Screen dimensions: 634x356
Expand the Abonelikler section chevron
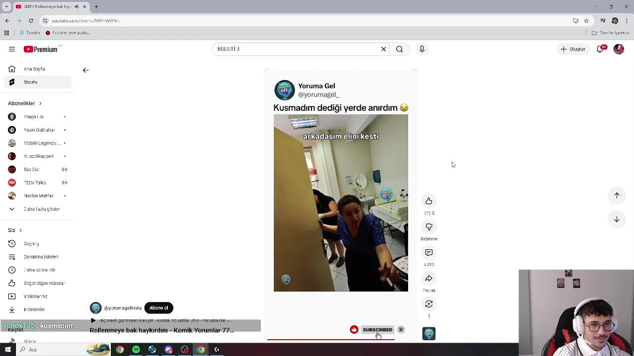click(40, 103)
